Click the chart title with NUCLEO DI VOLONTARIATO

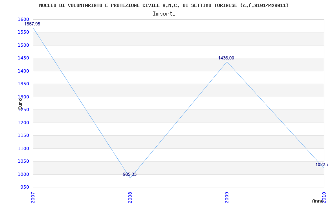click(164, 5)
